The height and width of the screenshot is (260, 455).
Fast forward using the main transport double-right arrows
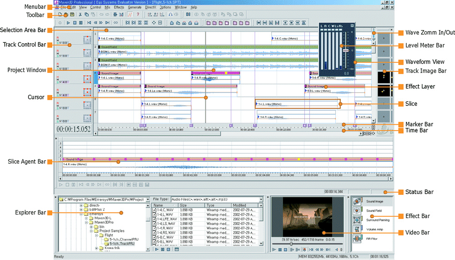click(x=101, y=23)
